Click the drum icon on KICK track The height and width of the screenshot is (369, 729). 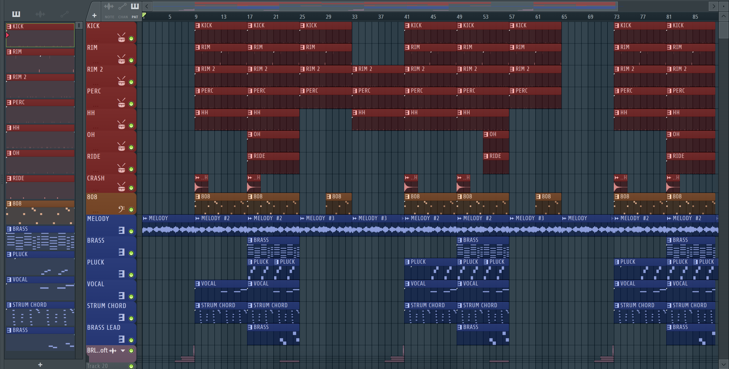click(121, 38)
